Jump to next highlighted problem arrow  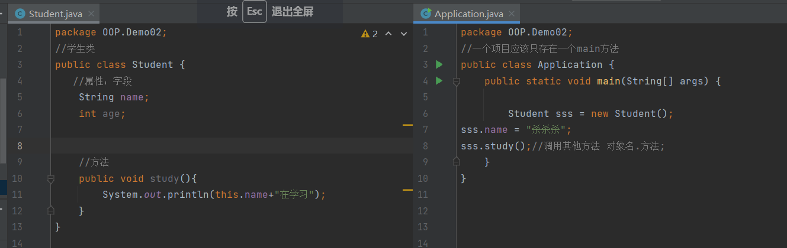[x=404, y=34]
